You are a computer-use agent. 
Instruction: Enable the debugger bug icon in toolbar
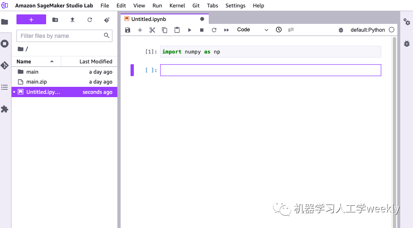341,30
